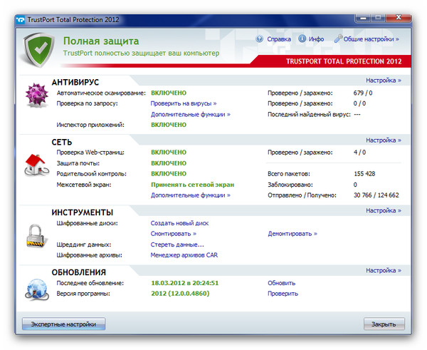Click the Обновить update link

point(281,283)
